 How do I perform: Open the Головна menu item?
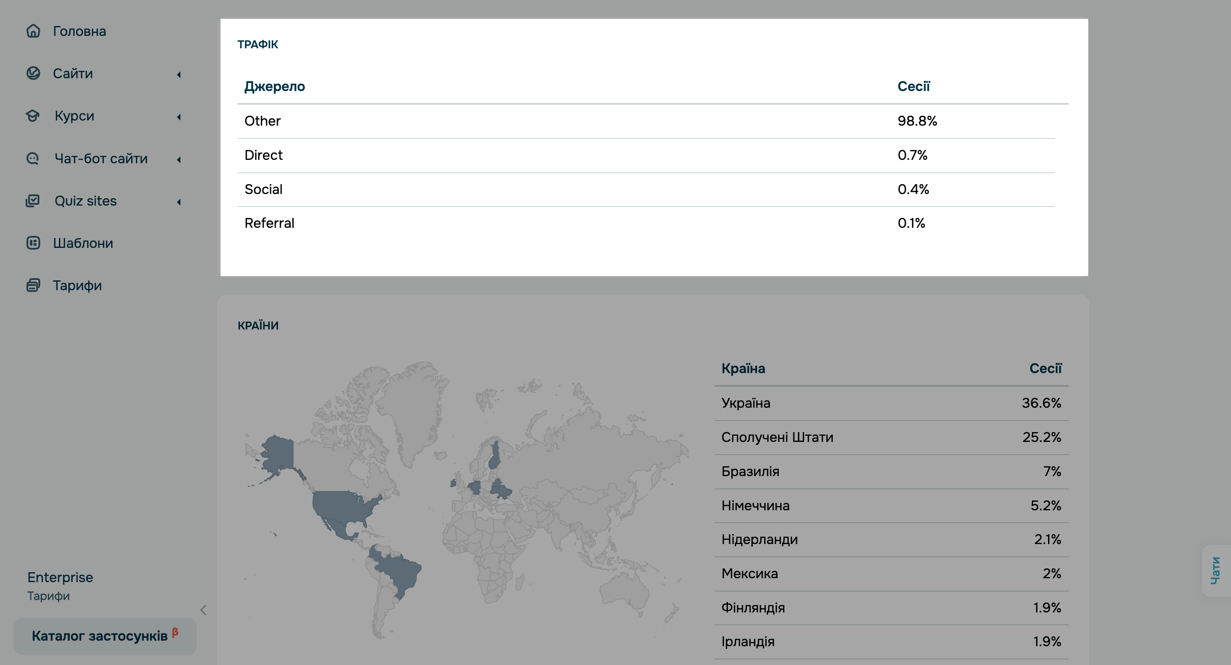80,31
